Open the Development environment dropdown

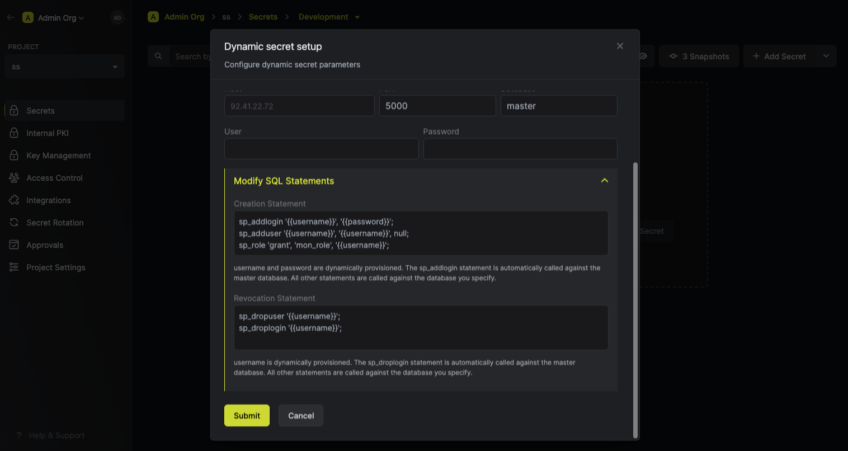coord(329,17)
